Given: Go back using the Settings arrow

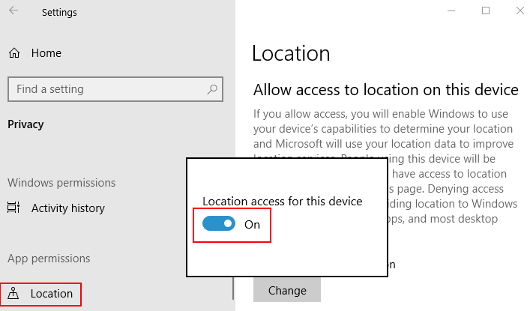Looking at the screenshot, I should coord(13,10).
